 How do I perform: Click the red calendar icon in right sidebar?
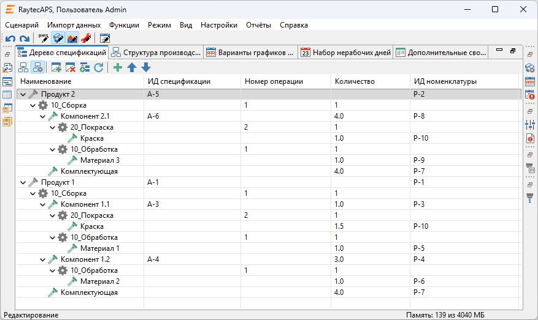(x=530, y=81)
